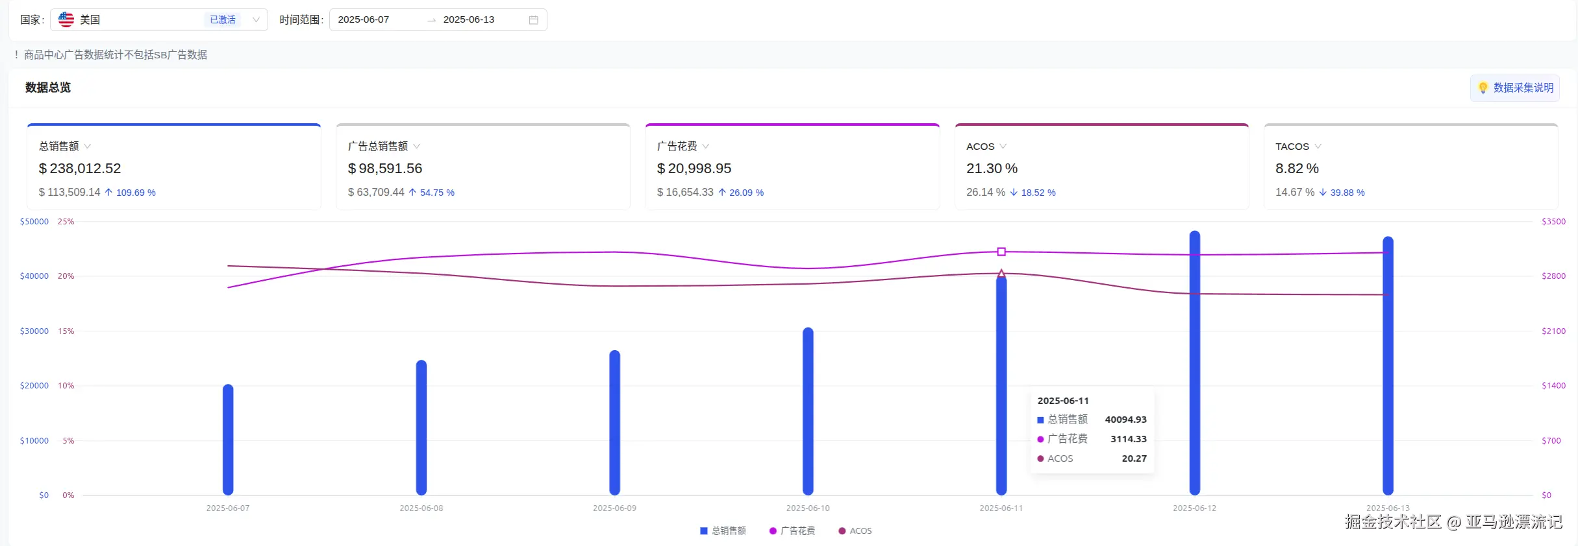Toggle 广告花费 series in chart legend
1578x546 pixels.
[792, 530]
